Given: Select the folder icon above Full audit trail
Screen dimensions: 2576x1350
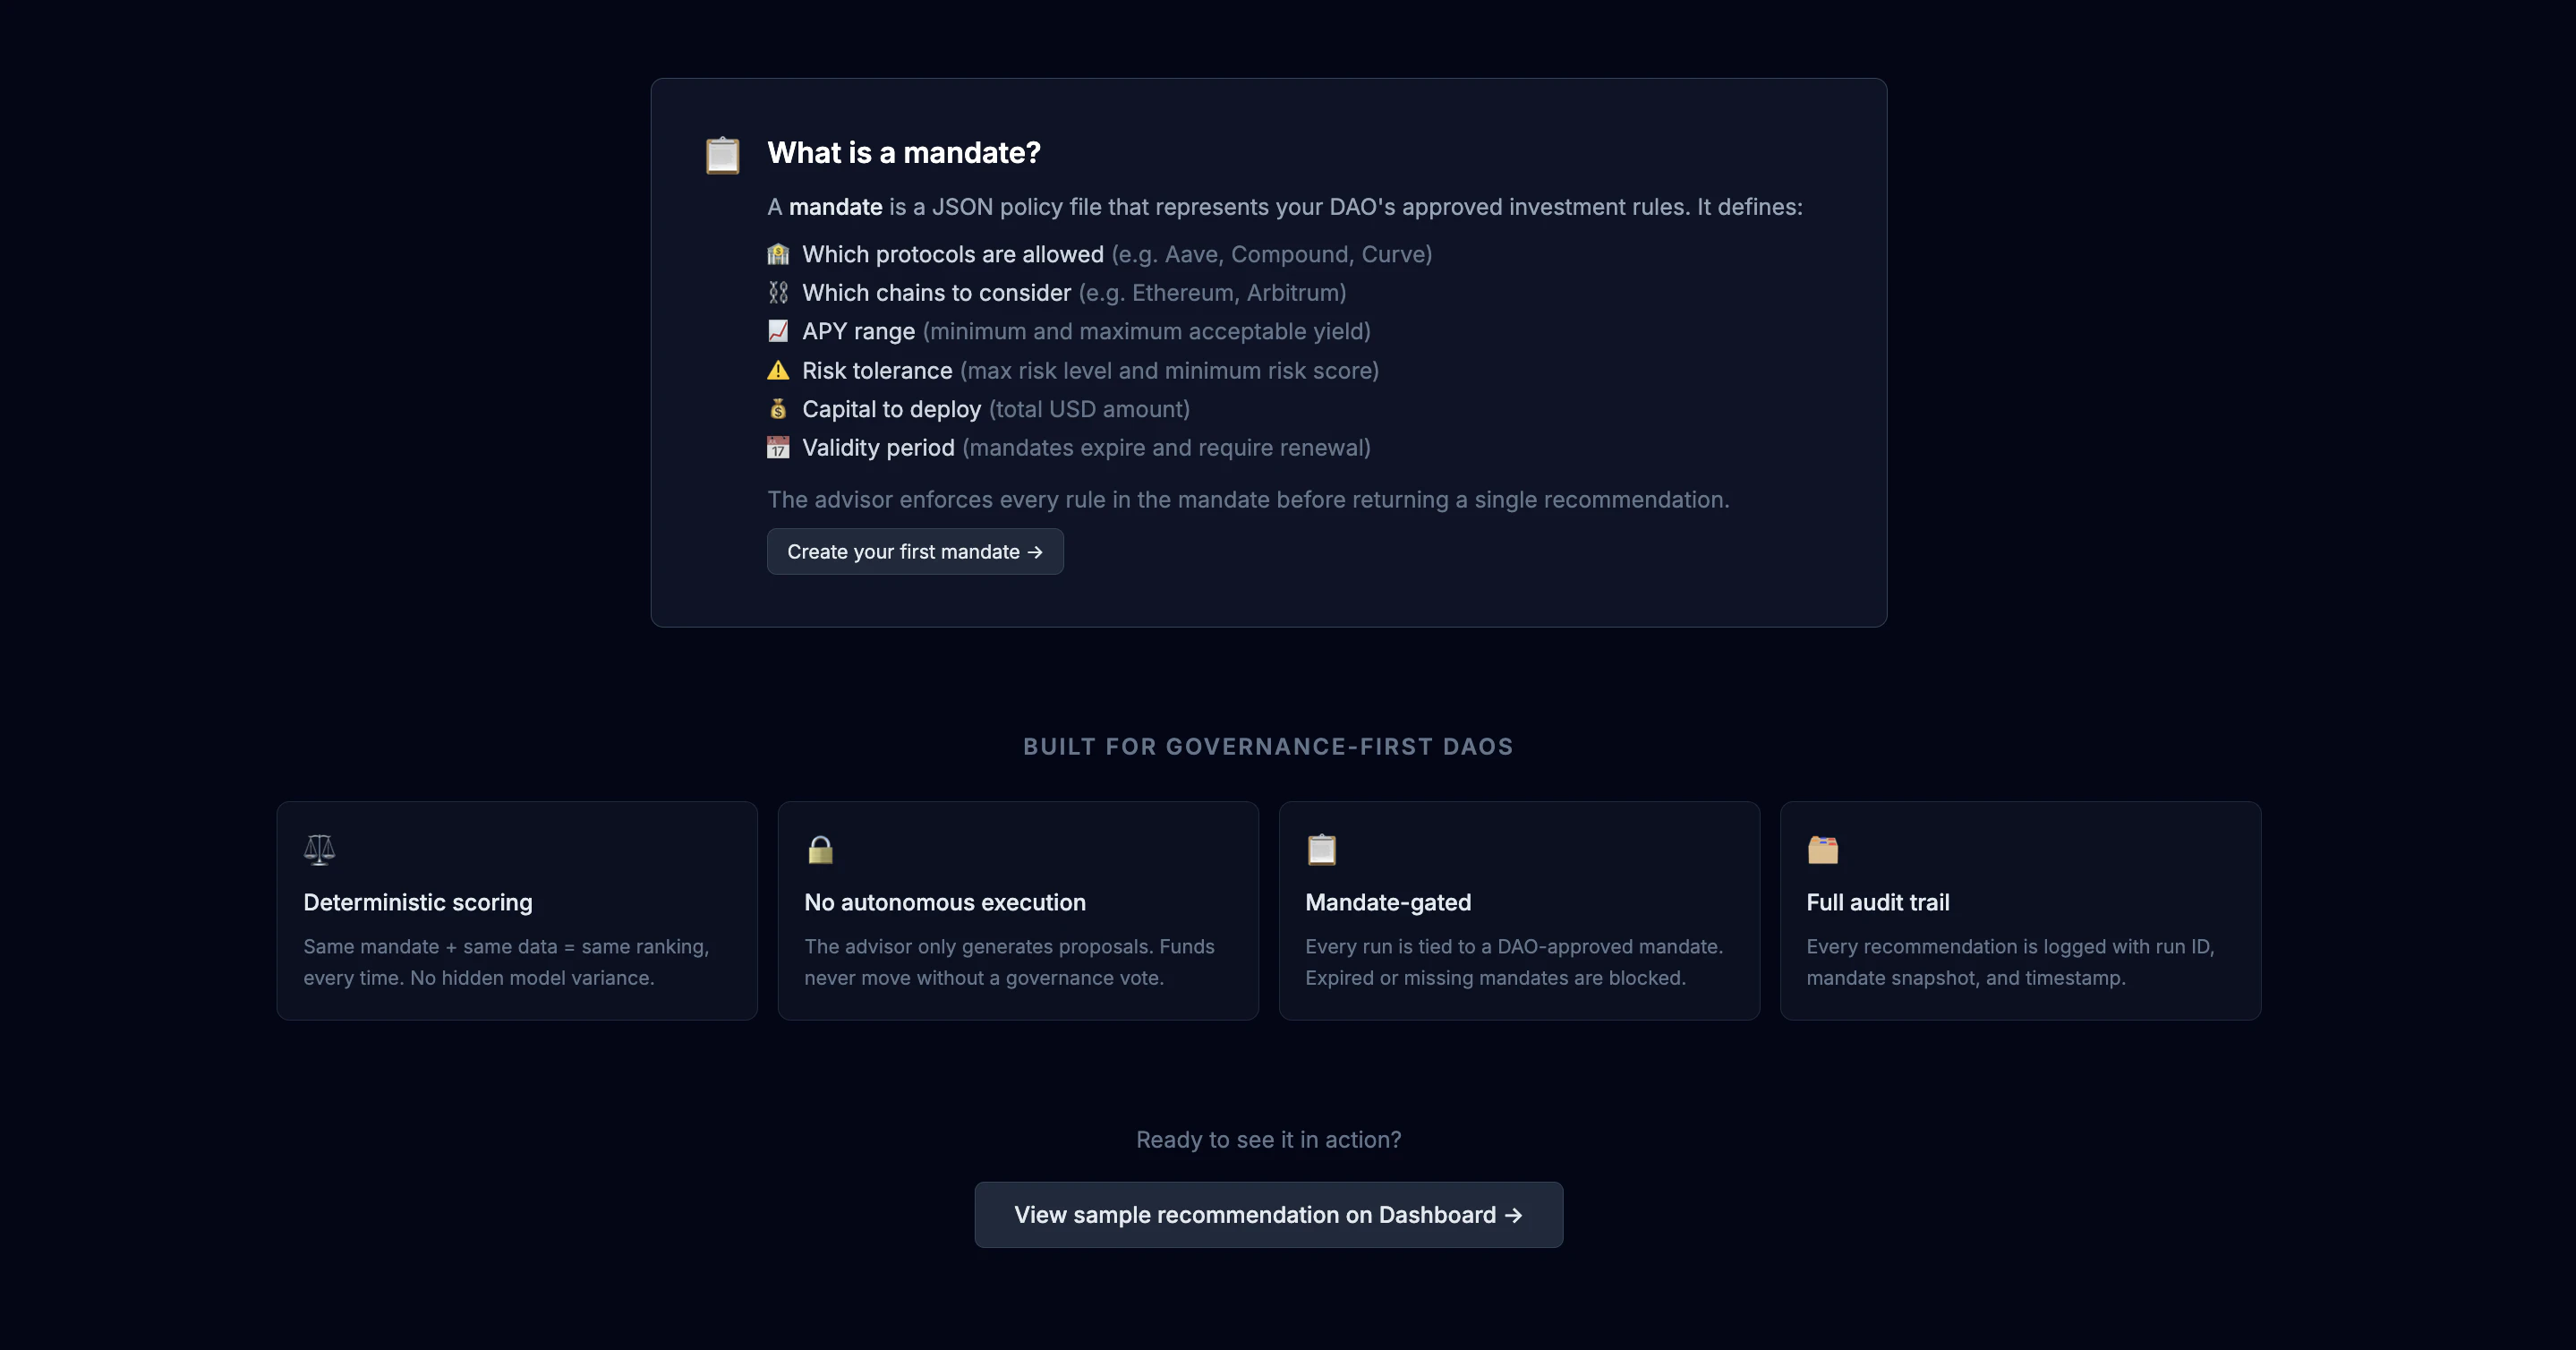Looking at the screenshot, I should tap(1824, 849).
